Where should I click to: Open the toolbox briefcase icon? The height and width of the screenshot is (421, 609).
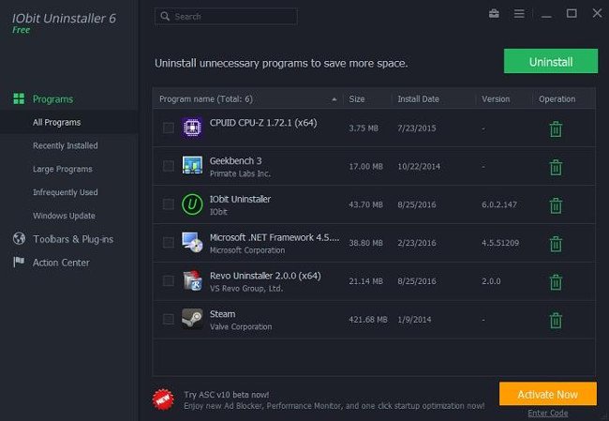(494, 14)
